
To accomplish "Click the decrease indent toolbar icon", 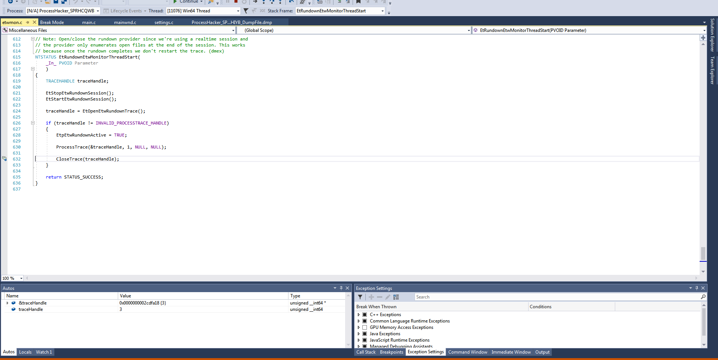I will 339,1.
